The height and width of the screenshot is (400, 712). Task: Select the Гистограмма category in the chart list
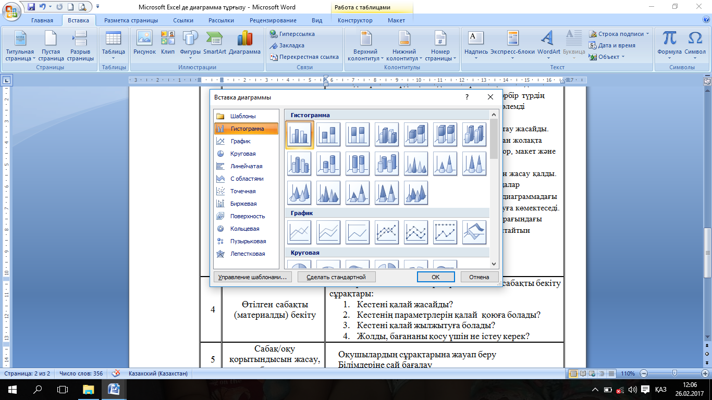246,129
